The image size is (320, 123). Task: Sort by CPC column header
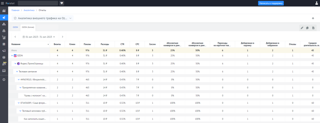coord(137,44)
